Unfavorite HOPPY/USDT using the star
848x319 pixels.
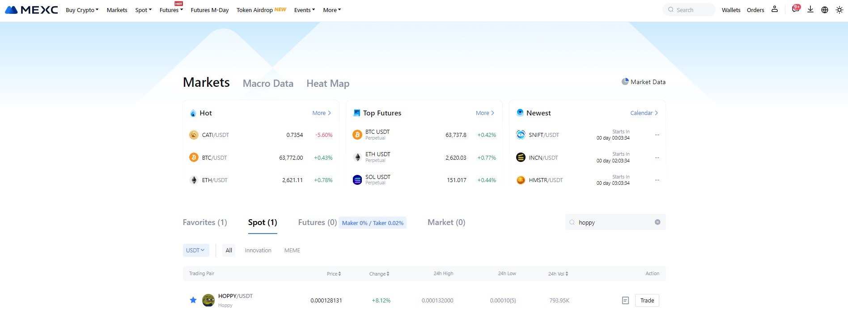click(x=193, y=300)
